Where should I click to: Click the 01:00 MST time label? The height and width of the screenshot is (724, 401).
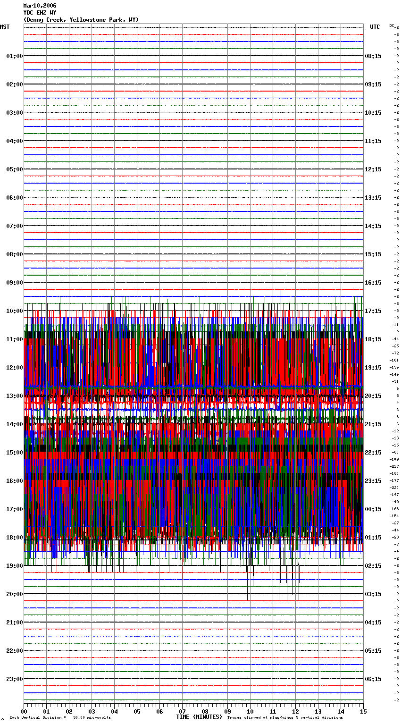(x=14, y=56)
